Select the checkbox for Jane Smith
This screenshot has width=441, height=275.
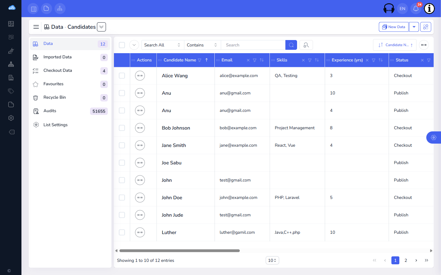coord(122,145)
